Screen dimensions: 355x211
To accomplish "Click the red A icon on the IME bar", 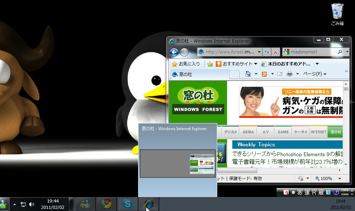I will [286, 192].
